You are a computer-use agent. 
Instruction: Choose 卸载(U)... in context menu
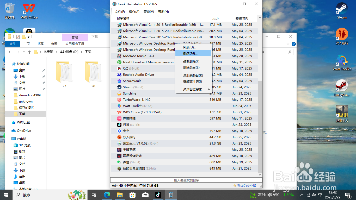[x=193, y=47]
